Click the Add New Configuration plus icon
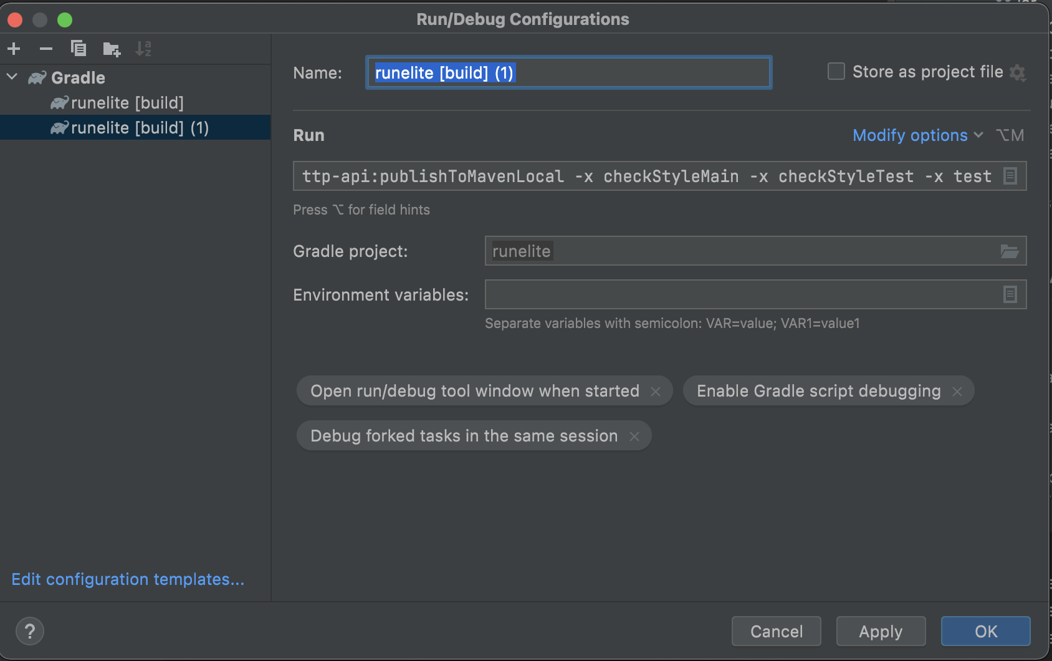The height and width of the screenshot is (661, 1052). 14,49
